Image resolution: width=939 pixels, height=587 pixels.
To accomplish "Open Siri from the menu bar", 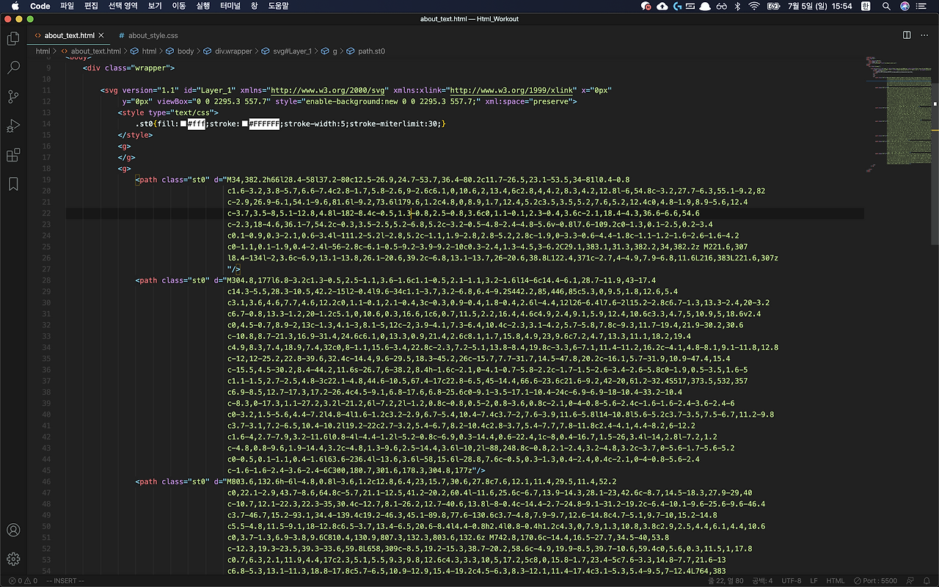I will [x=904, y=6].
